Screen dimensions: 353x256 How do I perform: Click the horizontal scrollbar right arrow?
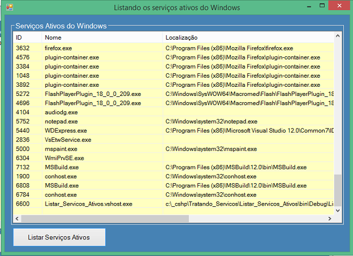click(330, 218)
